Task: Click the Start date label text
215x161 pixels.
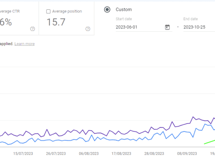Action: pos(124,19)
